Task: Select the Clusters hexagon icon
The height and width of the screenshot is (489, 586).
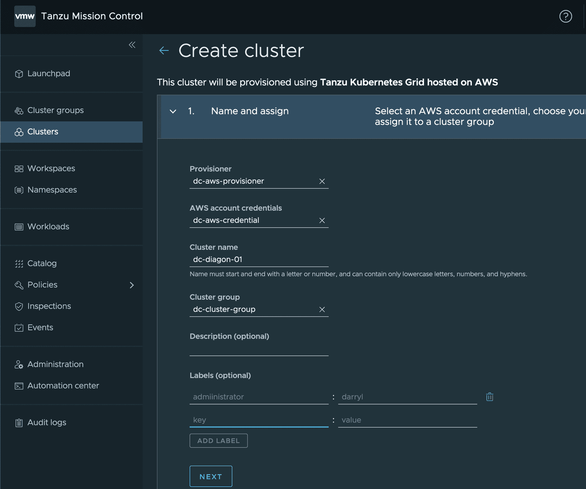Action: [19, 132]
